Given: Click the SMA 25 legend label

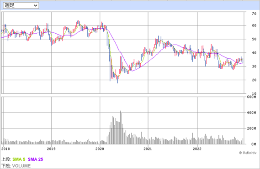Looking at the screenshot, I should click(x=36, y=159).
